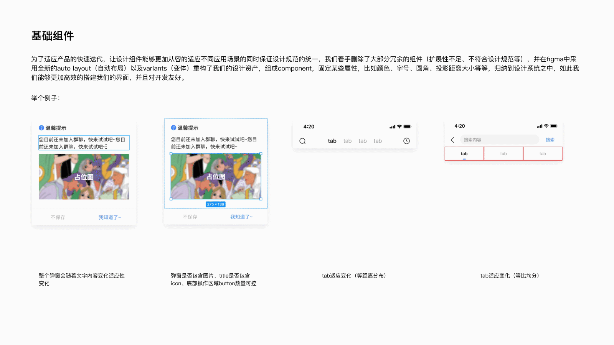Click the Wi-Fi icon in first status bar
Image resolution: width=614 pixels, height=345 pixels.
point(399,127)
